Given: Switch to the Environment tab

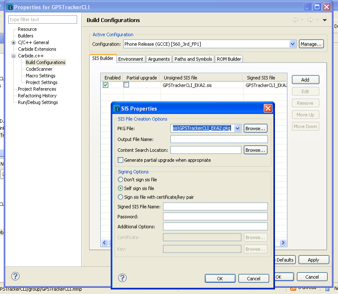Looking at the screenshot, I should pyautogui.click(x=131, y=59).
